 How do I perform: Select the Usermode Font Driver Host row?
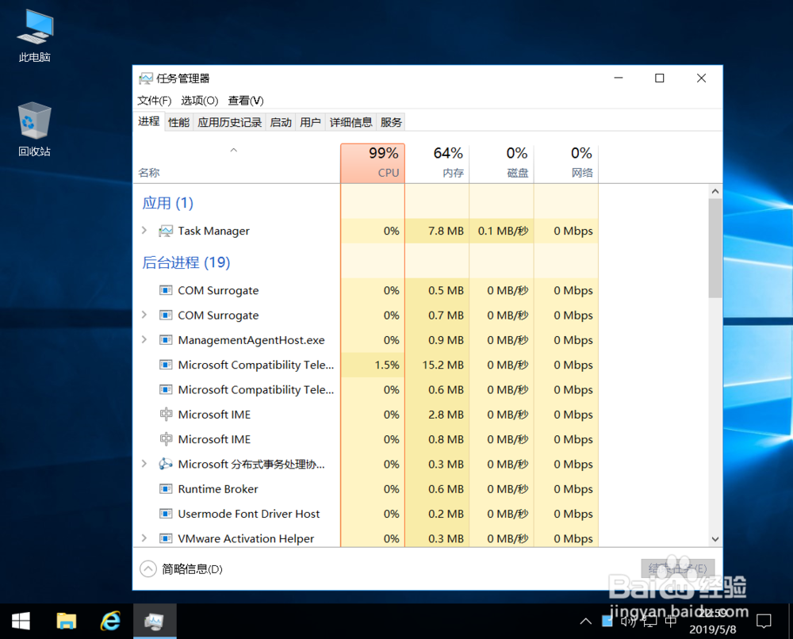366,514
